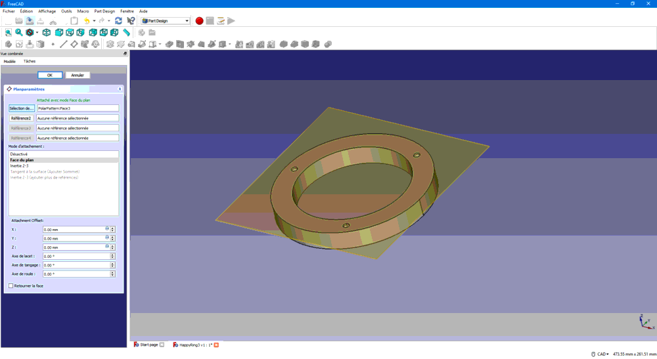Screen dimensions: 657x359
Task: Expand the subtractive primitive dropdown arrow
Action: pyautogui.click(x=229, y=44)
